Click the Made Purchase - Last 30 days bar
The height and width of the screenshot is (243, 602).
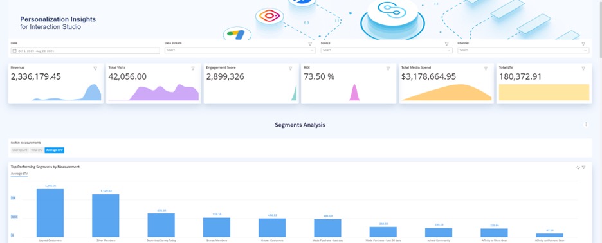(x=383, y=232)
